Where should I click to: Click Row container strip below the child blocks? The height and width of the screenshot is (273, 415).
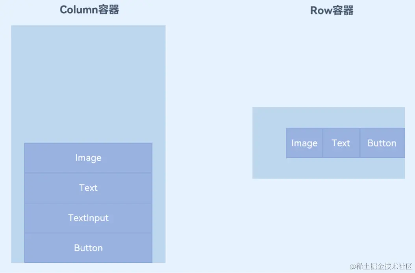328,169
